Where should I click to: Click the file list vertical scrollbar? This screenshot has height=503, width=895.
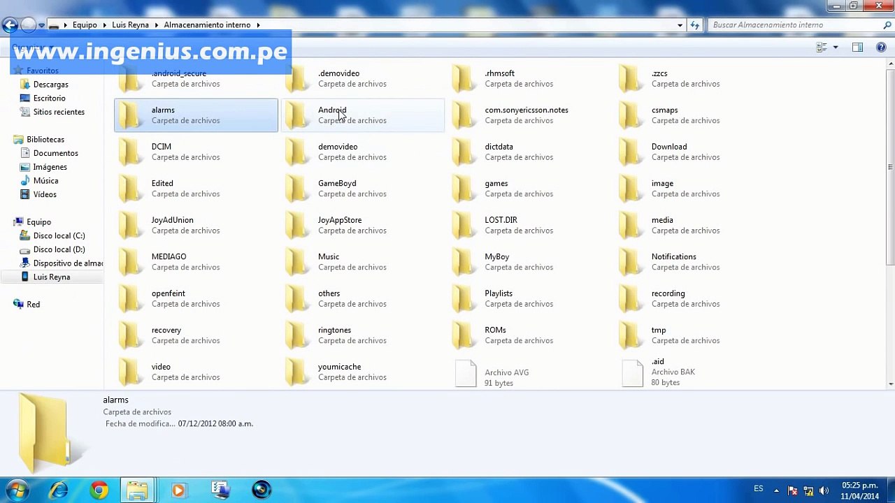[890, 167]
